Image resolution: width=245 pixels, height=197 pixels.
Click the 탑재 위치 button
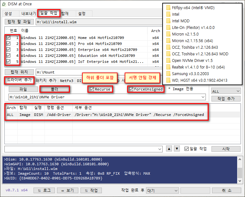(19, 72)
